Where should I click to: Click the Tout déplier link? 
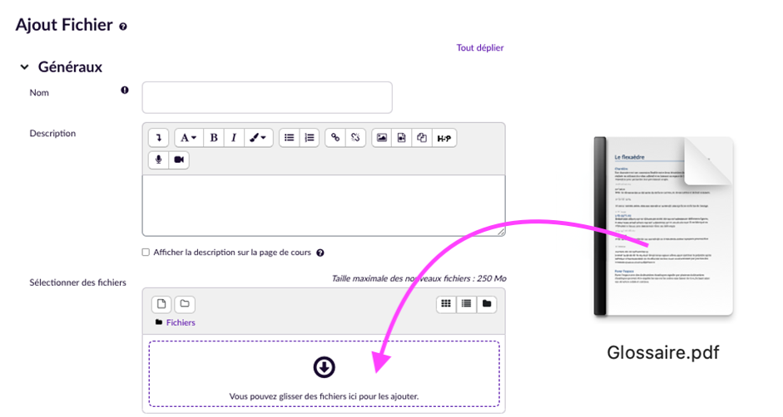(479, 48)
